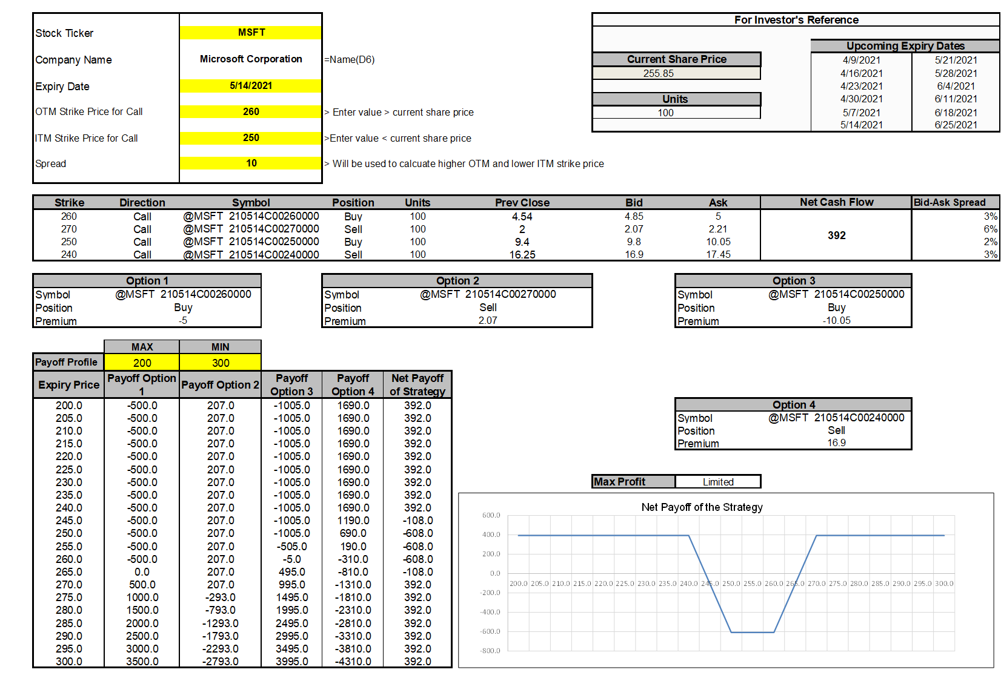Click chart axis label 270.0

tap(816, 584)
